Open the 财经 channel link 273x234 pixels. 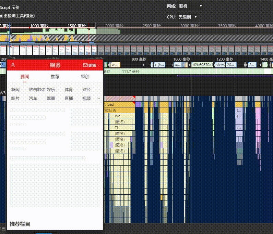86,90
